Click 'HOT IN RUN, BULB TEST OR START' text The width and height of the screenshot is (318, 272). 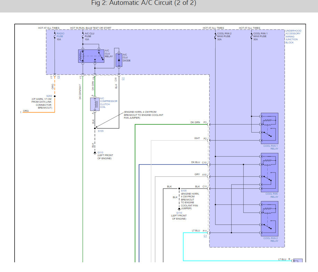(91, 28)
